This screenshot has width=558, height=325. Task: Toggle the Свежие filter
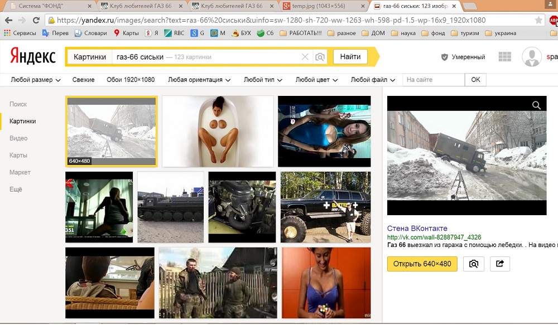click(83, 80)
